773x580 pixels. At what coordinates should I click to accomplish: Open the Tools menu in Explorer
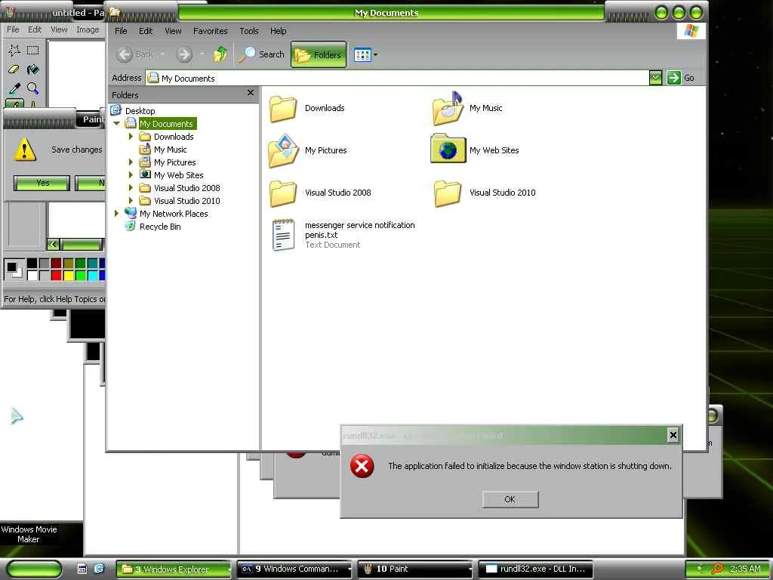(249, 31)
